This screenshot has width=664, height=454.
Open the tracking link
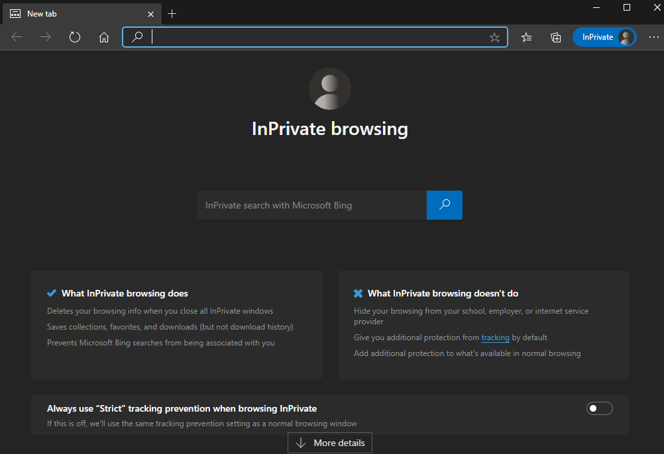(x=495, y=338)
